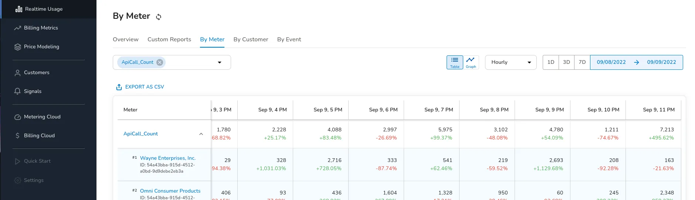Click the -48.08% change value
The image size is (695, 200).
point(497,138)
